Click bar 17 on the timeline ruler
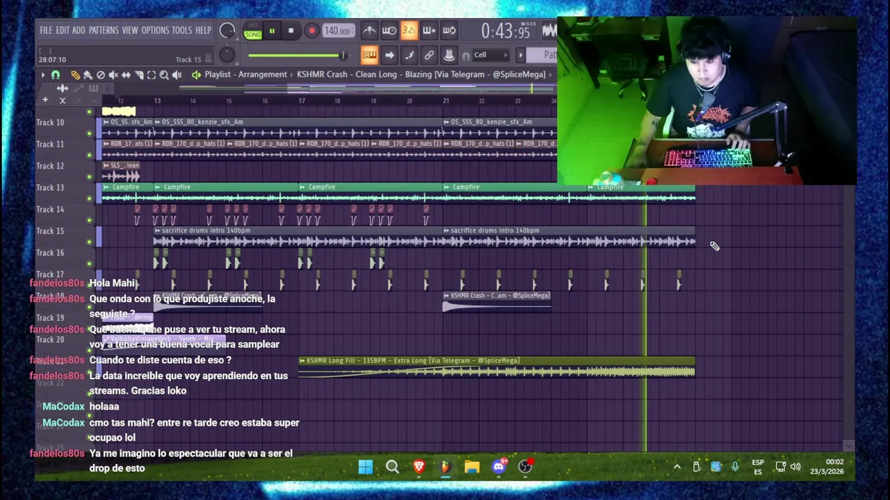The image size is (890, 500). (x=301, y=101)
